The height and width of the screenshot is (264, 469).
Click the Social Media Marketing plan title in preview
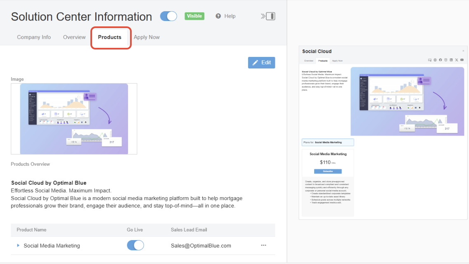point(328,154)
